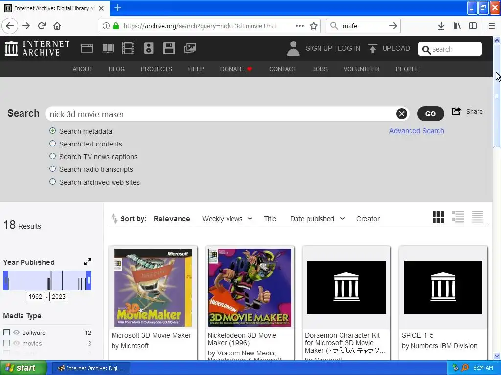501x375 pixels.
Task: Go back with the browser Back arrow
Action: (x=10, y=26)
